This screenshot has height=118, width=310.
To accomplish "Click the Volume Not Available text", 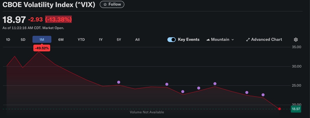I will point(147,112).
